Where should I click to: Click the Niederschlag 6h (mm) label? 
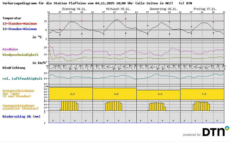pos(21,117)
